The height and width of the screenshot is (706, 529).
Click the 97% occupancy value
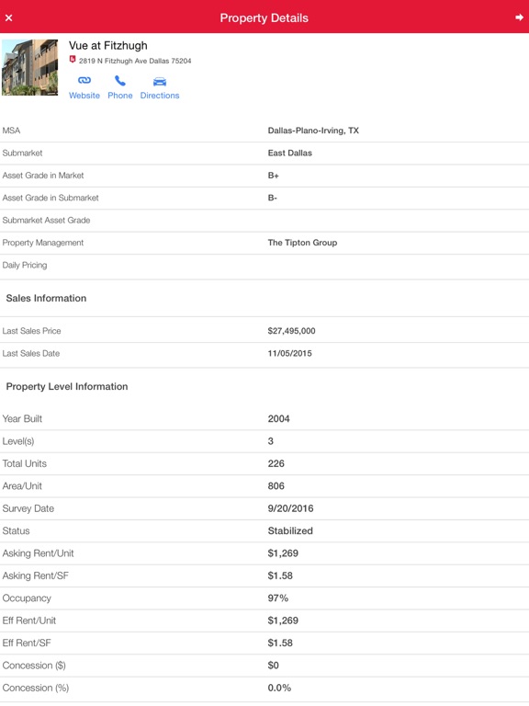278,598
